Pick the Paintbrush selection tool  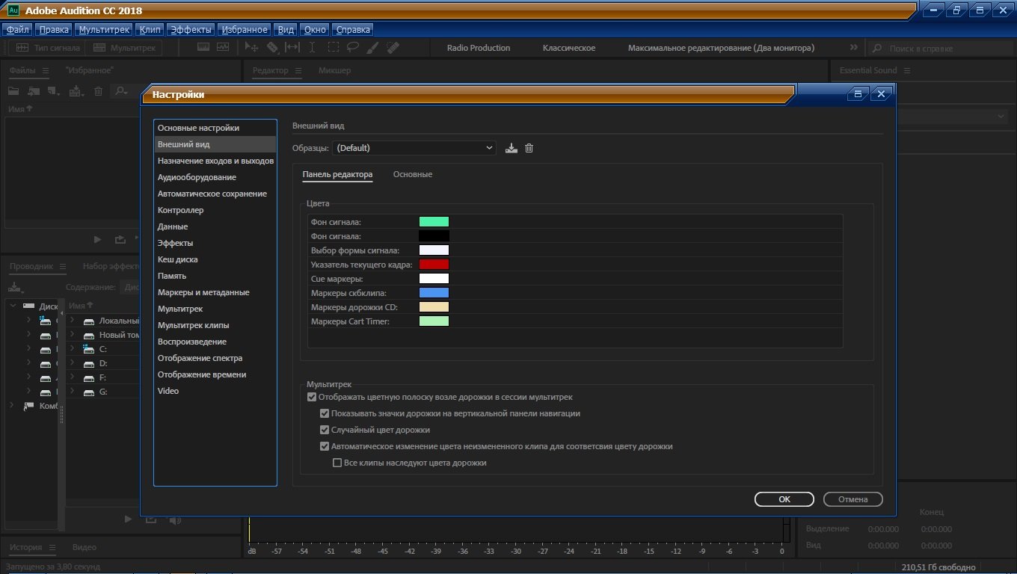coord(372,48)
